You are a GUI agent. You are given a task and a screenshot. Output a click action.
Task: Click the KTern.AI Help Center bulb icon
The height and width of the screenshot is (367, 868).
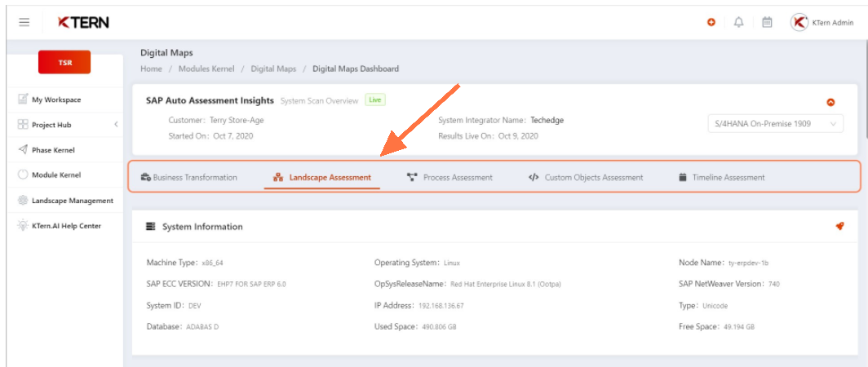(23, 225)
